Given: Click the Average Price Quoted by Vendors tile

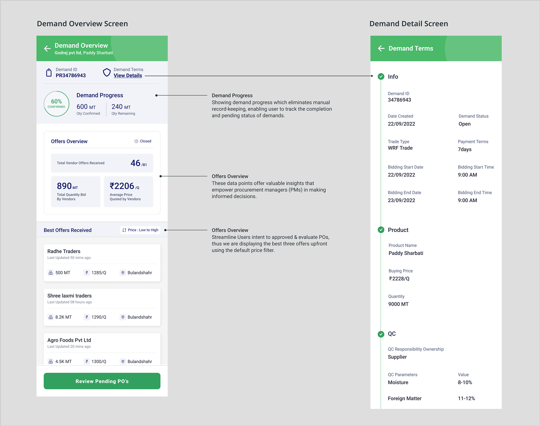Looking at the screenshot, I should 129,192.
